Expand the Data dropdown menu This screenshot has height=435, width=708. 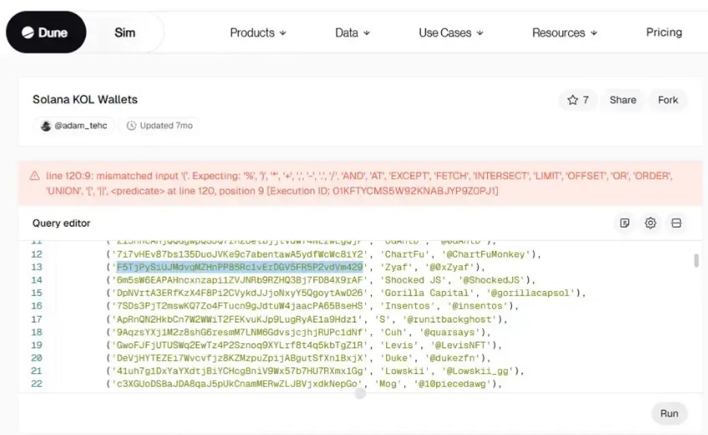coord(352,32)
